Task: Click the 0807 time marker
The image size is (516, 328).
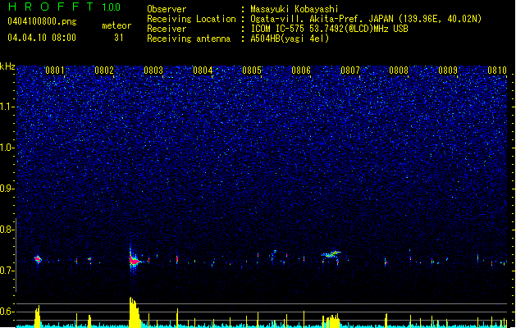Action: 350,71
